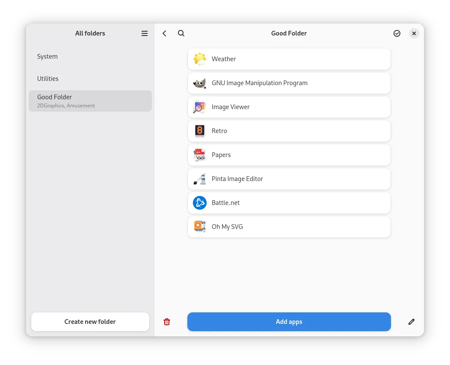Viewport: 450px width, 365px height.
Task: Rename folder with the pencil icon
Action: (412, 322)
